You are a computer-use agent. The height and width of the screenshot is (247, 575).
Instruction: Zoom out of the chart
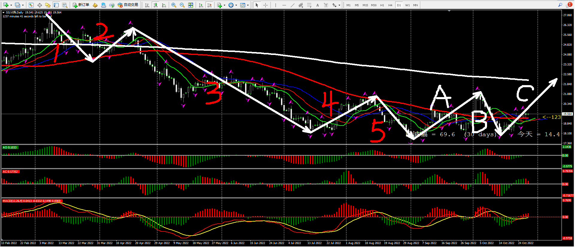click(182, 5)
